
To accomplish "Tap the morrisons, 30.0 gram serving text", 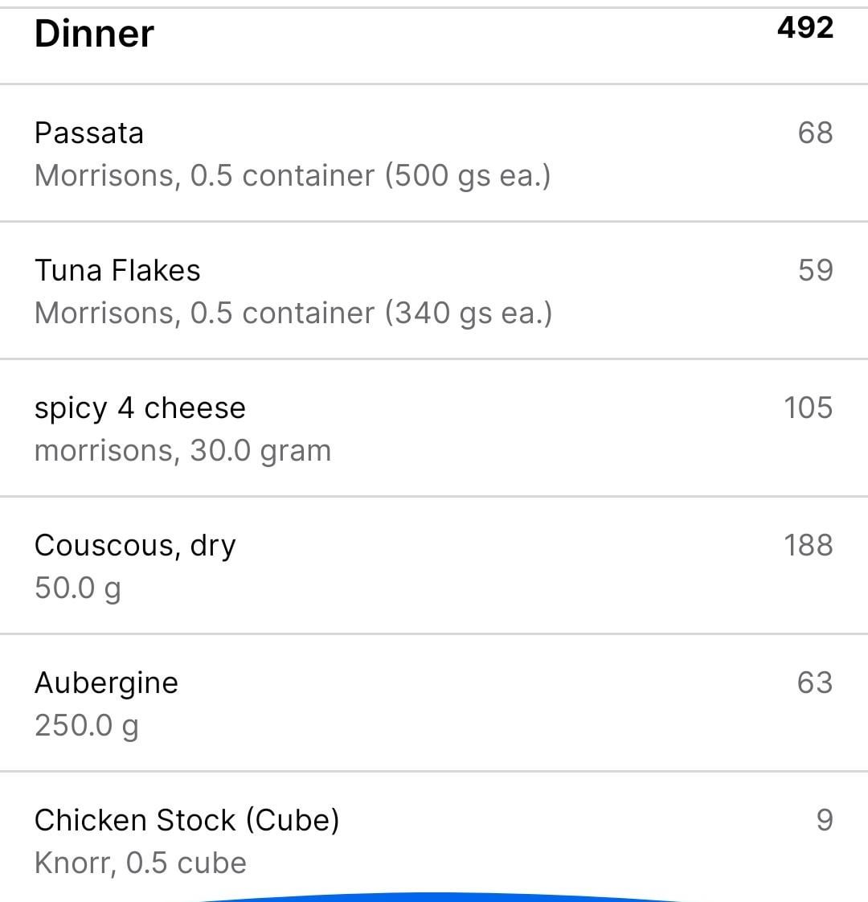I will tap(183, 451).
